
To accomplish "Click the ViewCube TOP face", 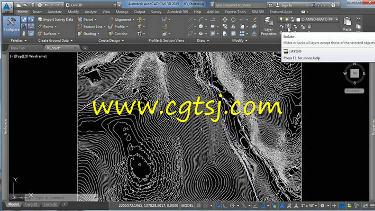I will click(x=354, y=73).
